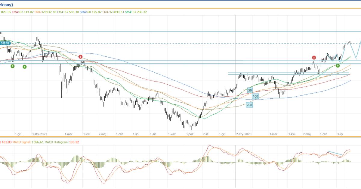Click the SMA 60 125.87 legend entry
361x189 pixels.
91,12
